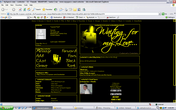Click the scrollbar down arrow
The image size is (176, 110).
[x=174, y=101]
